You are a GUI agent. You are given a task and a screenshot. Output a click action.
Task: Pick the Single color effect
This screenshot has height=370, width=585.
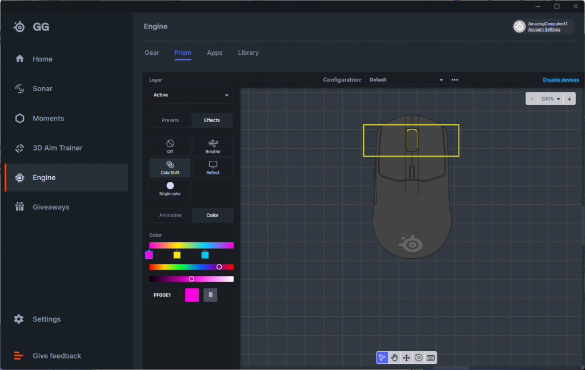click(x=170, y=189)
